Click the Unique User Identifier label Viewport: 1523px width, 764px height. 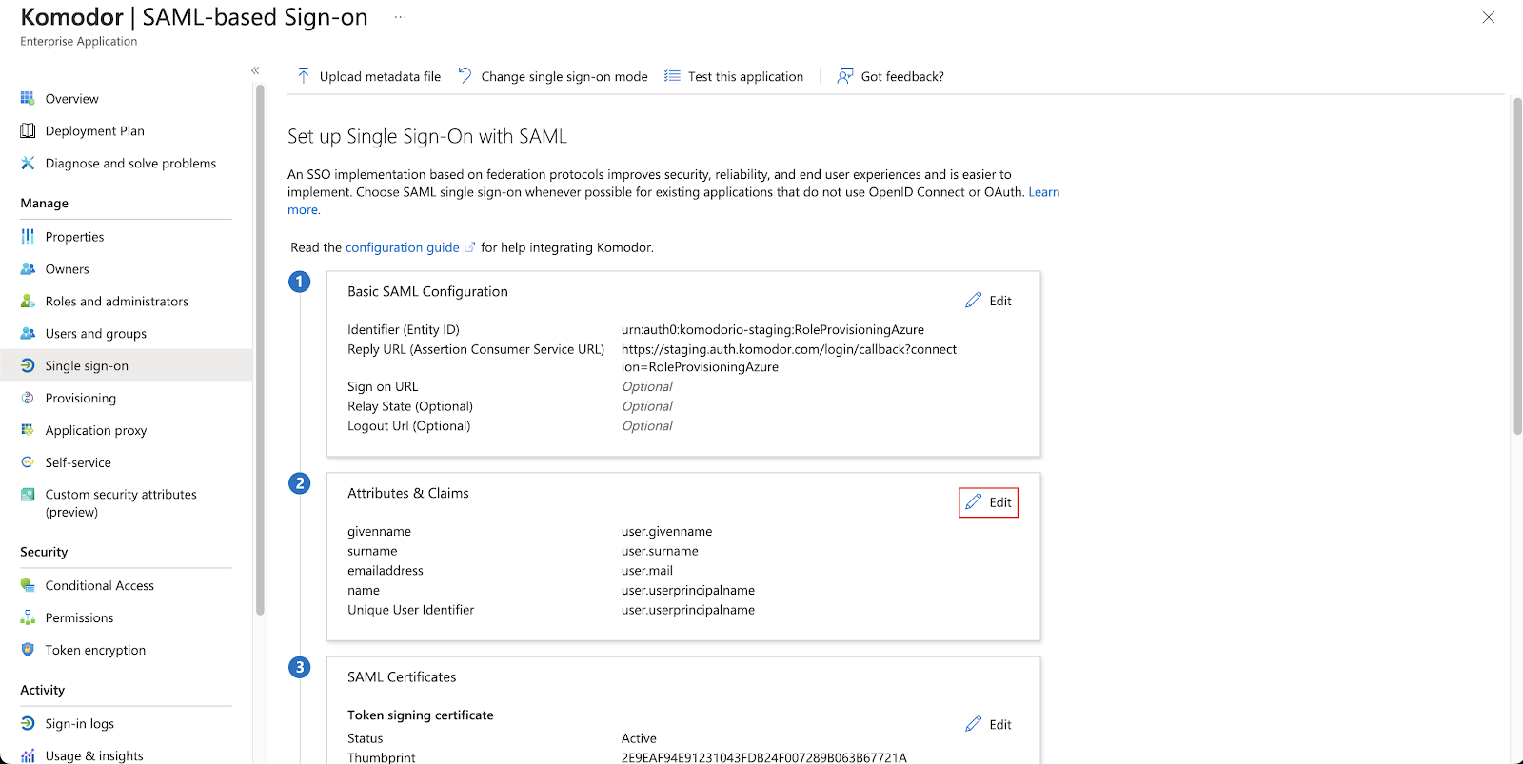pos(410,610)
